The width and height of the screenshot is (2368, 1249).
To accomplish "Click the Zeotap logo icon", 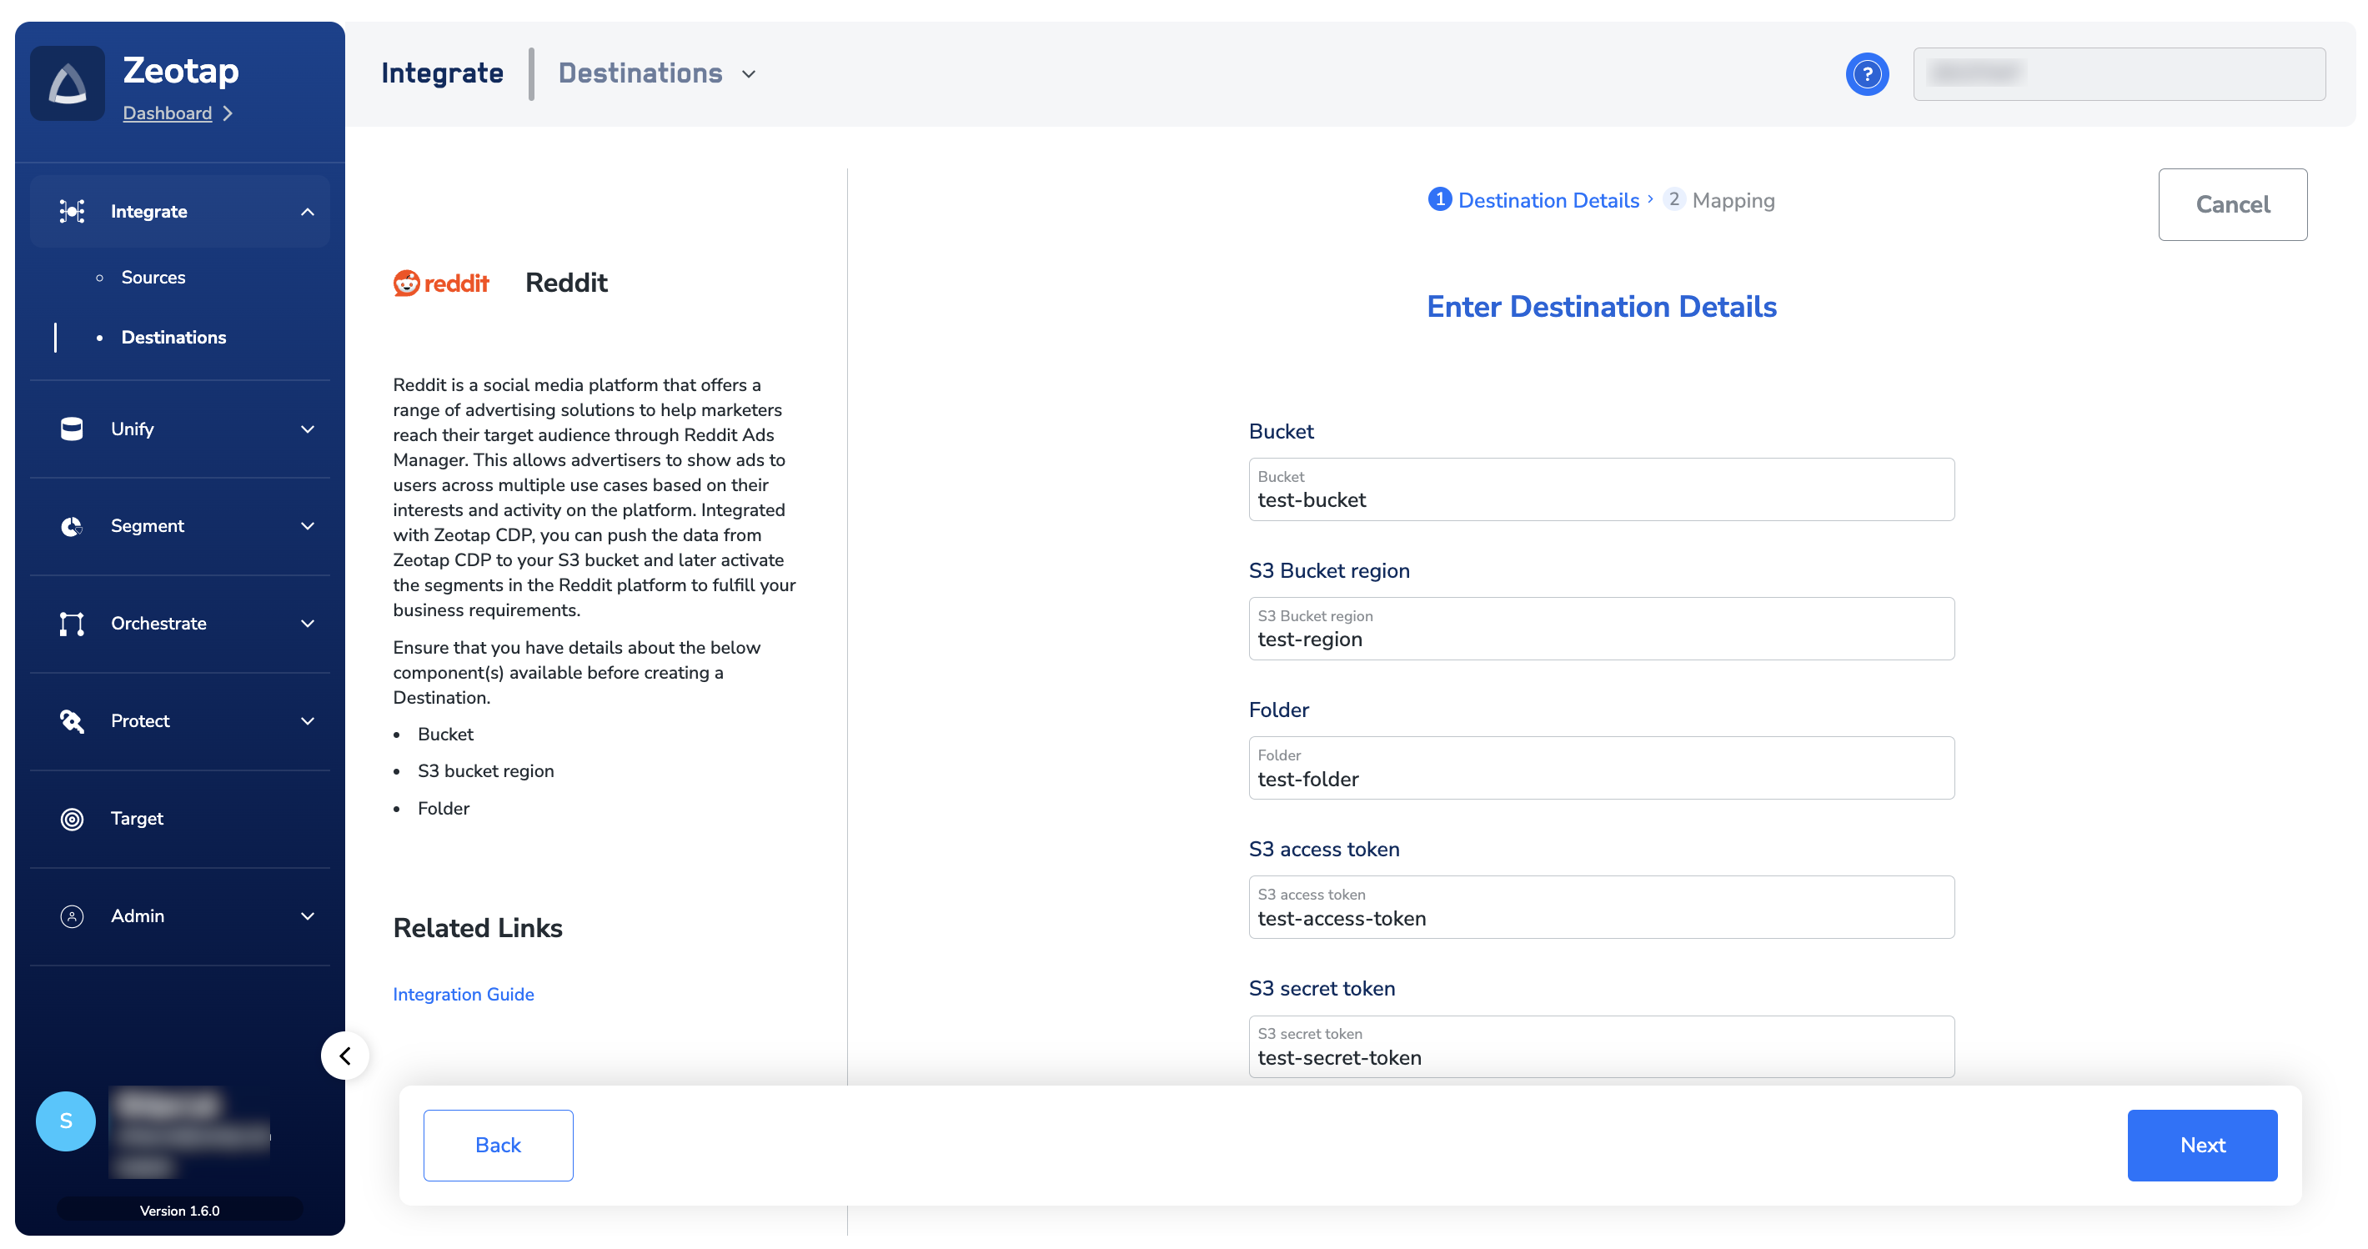I will click(67, 83).
